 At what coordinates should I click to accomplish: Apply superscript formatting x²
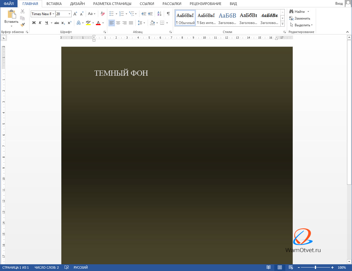70,23
